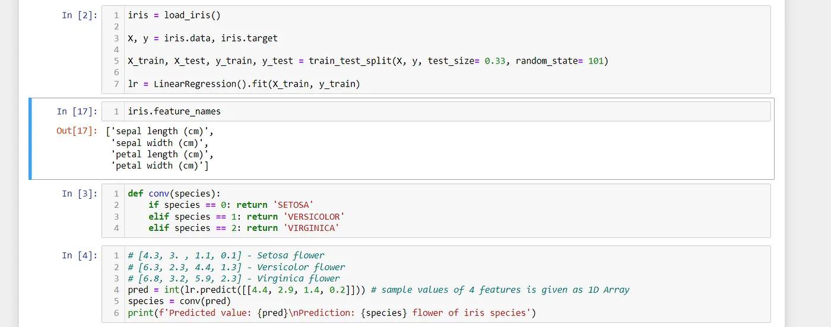
Task: Click the print Predicted value statement line
Action: (x=332, y=313)
